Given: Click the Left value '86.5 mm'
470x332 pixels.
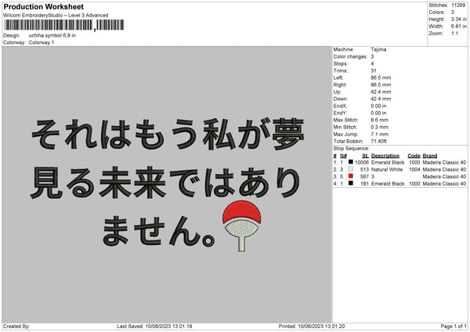Looking at the screenshot, I should (x=381, y=78).
